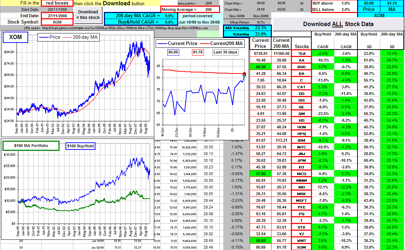This screenshot has width=405, height=250.
Task: Click the green MCD price cell 57.90
Action: (260, 174)
